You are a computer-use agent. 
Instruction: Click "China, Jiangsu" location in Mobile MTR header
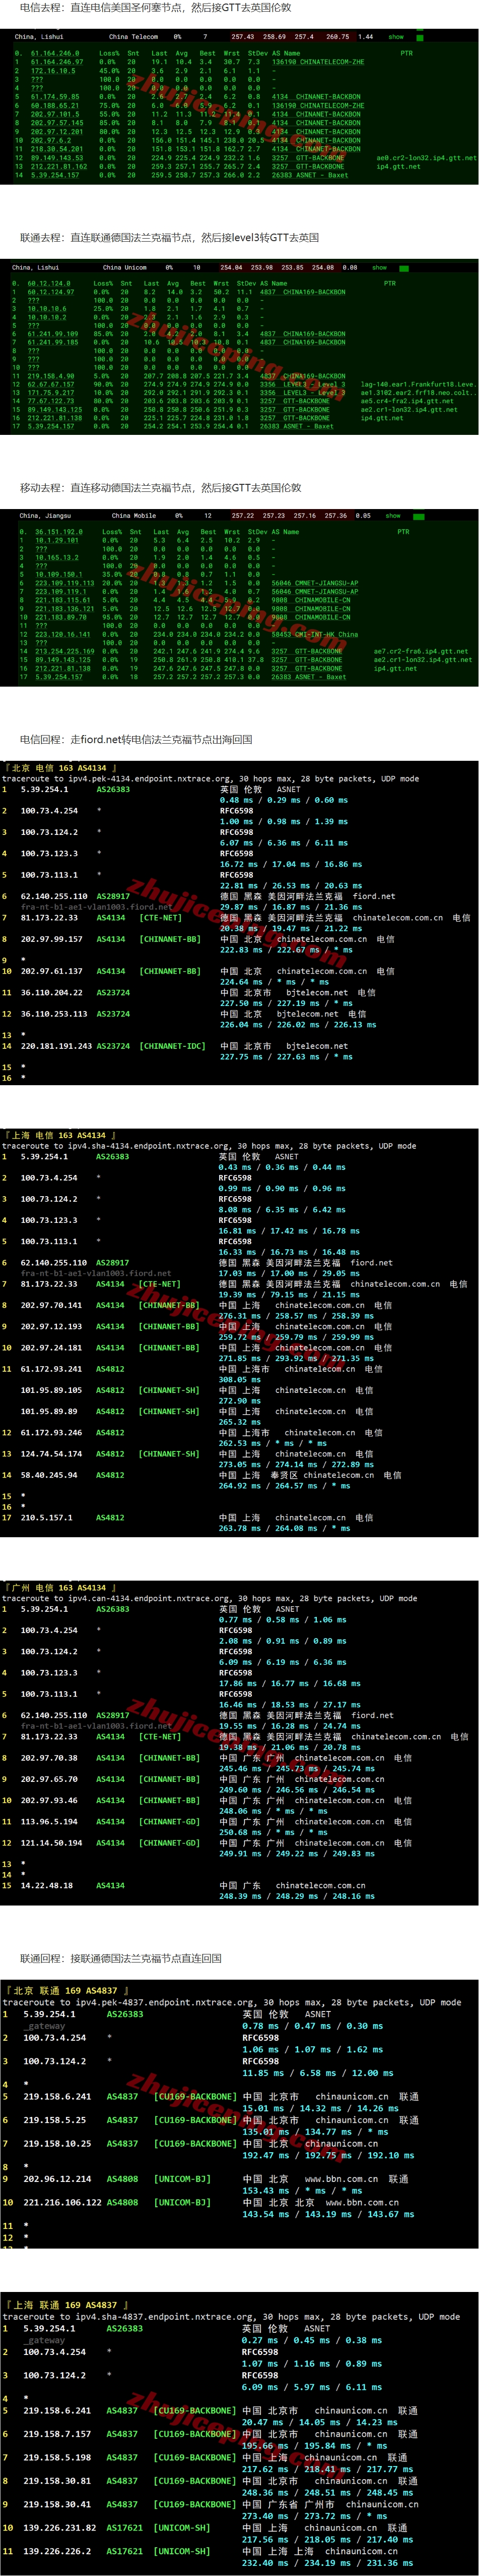(x=46, y=516)
